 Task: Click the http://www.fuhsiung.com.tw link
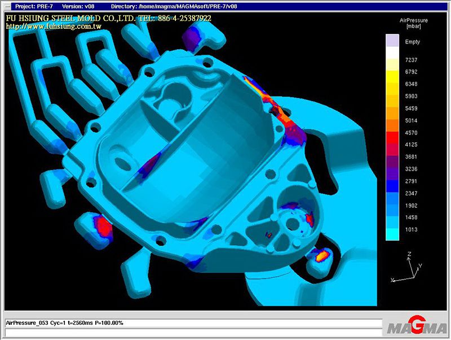[54, 27]
